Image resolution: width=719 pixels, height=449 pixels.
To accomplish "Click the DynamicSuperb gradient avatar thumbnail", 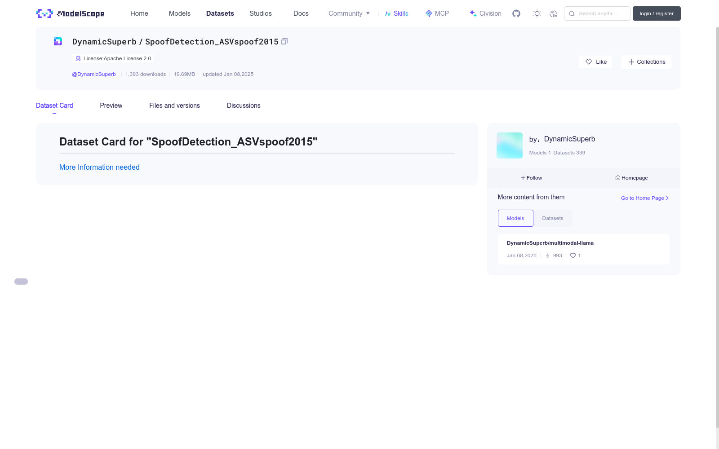I will pos(510,145).
